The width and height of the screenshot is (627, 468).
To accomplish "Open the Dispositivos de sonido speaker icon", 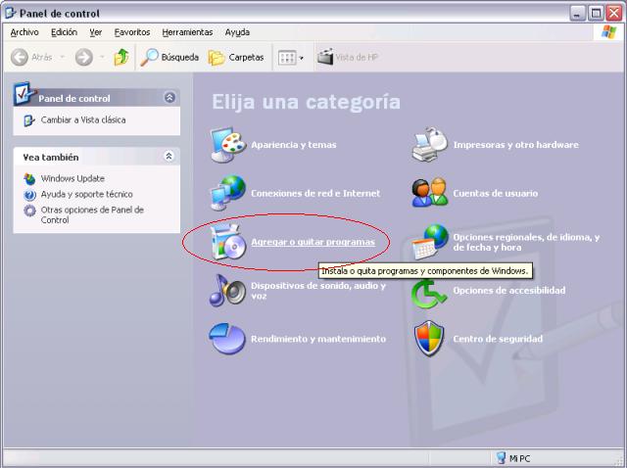I will [x=228, y=291].
